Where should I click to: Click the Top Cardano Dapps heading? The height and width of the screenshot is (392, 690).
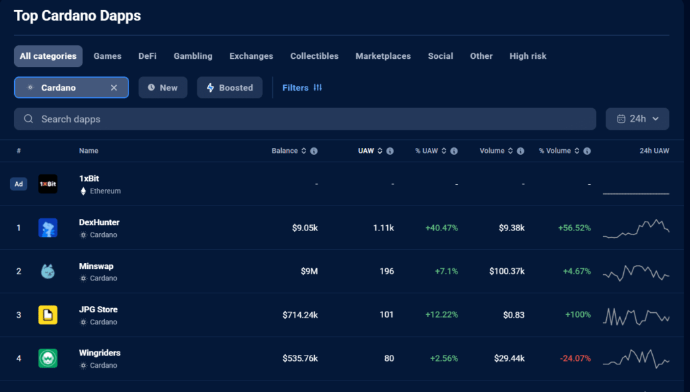click(x=78, y=16)
